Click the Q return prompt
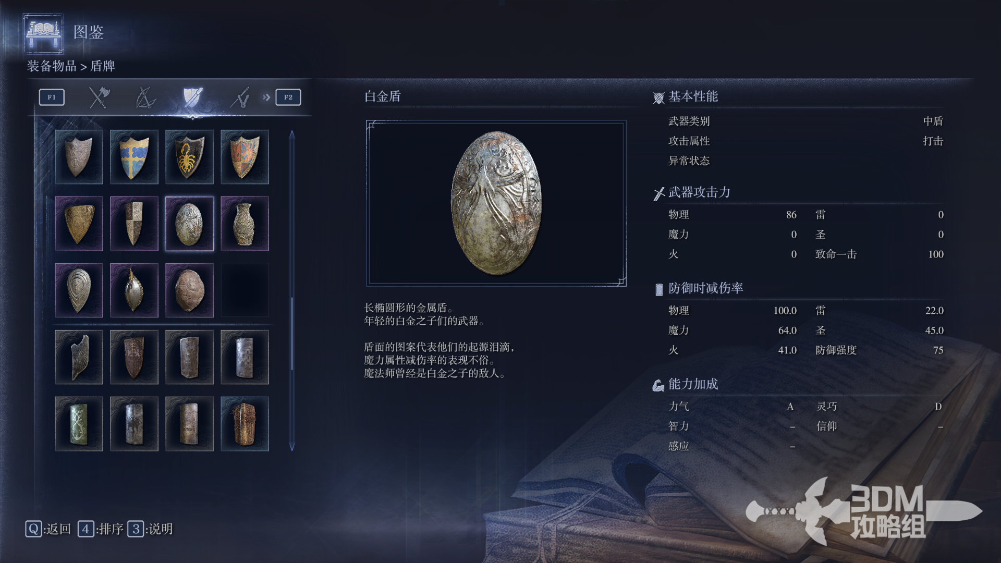 tap(48, 529)
